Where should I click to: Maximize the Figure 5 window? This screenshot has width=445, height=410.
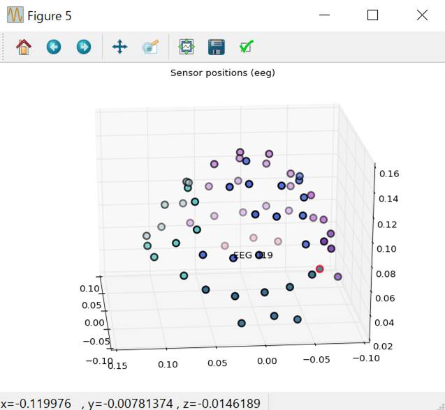[372, 15]
